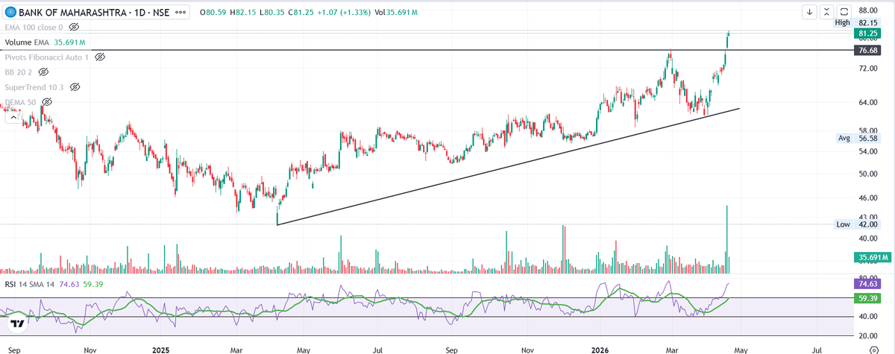895x354 pixels.
Task: Show the hidden SuperTrend 10 3 indicator
Action: [x=75, y=86]
